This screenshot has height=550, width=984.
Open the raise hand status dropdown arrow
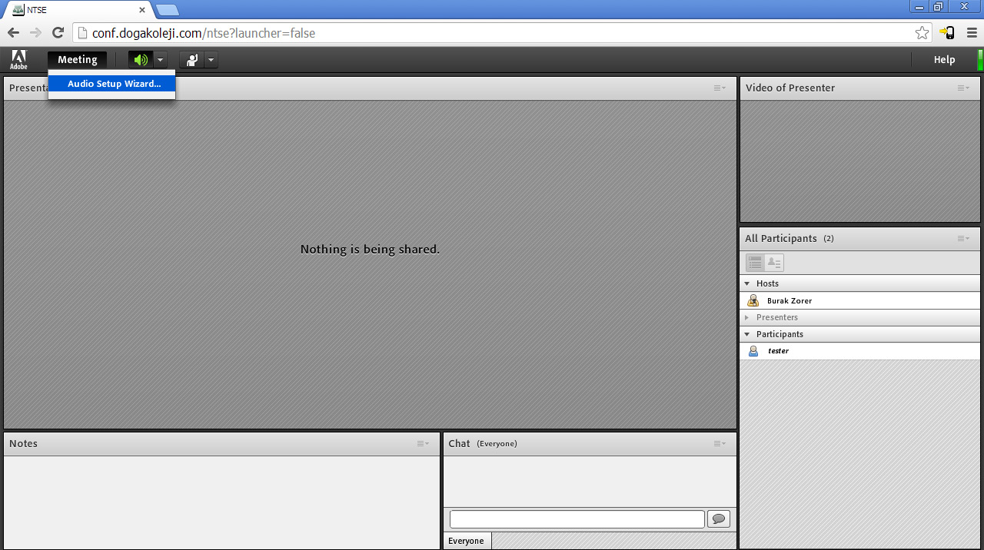[x=211, y=60]
